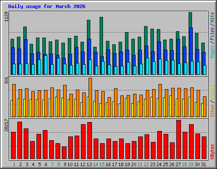Screen dimensions: 217x169
Task: Click day 6 on the x-axis
Action: tap(46, 164)
